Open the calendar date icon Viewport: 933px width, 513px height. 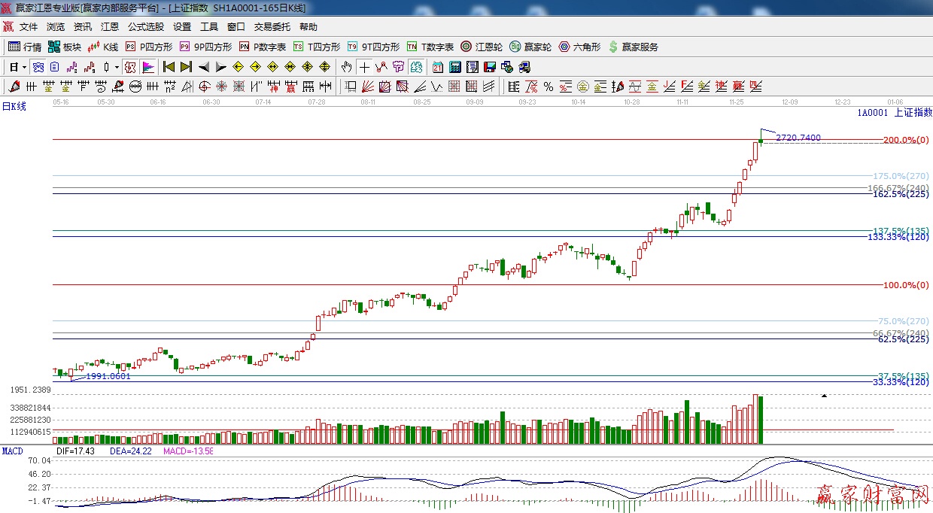(x=437, y=67)
